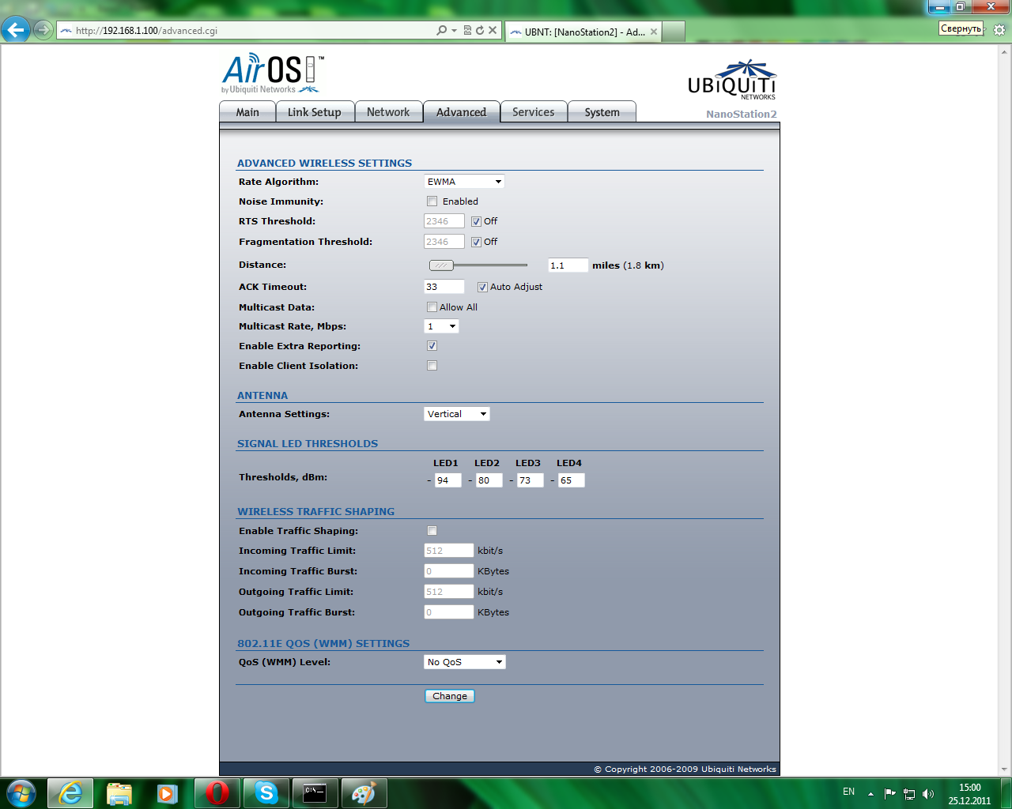This screenshot has height=809, width=1012.
Task: Click the browser forward arrow
Action: click(43, 30)
